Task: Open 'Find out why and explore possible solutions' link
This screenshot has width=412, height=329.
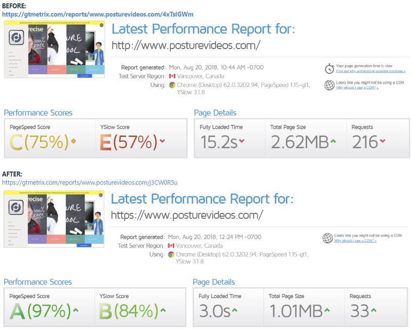Action: (x=370, y=71)
